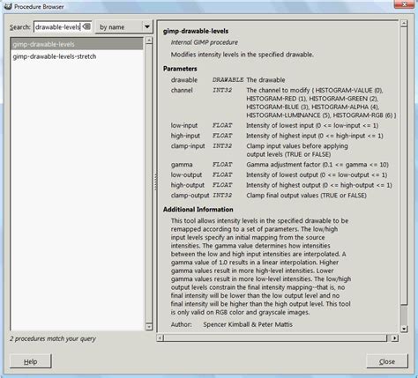Click the pane divider handle between list and details
Viewport: 418px width, 378px height.
pos(155,182)
